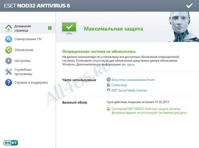Go to Сканирование ПК section
Image resolution: width=199 pixels, height=148 pixels.
pyautogui.click(x=28, y=39)
